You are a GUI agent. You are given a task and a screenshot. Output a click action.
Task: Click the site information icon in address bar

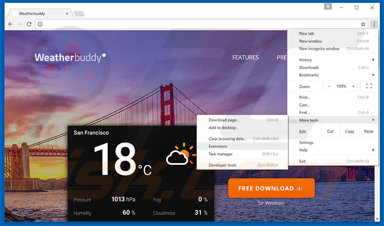tap(40, 24)
